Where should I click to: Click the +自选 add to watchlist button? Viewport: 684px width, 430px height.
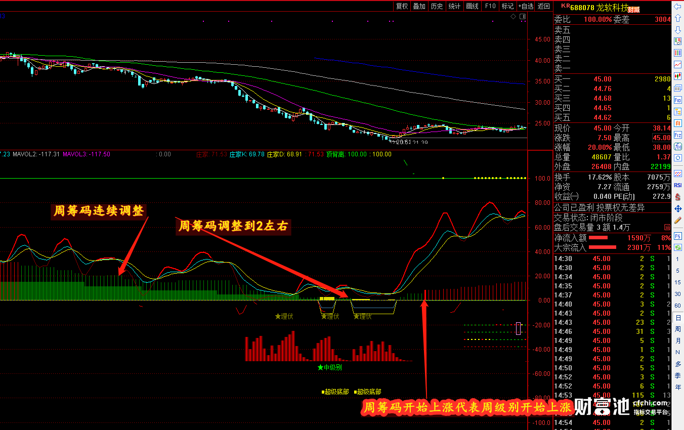tap(526, 6)
